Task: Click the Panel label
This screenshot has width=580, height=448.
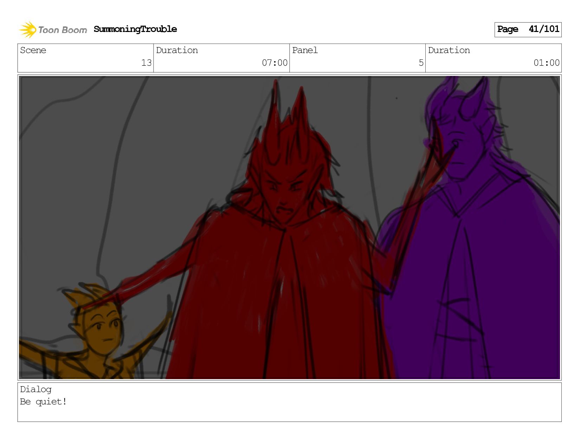Action: pos(305,50)
